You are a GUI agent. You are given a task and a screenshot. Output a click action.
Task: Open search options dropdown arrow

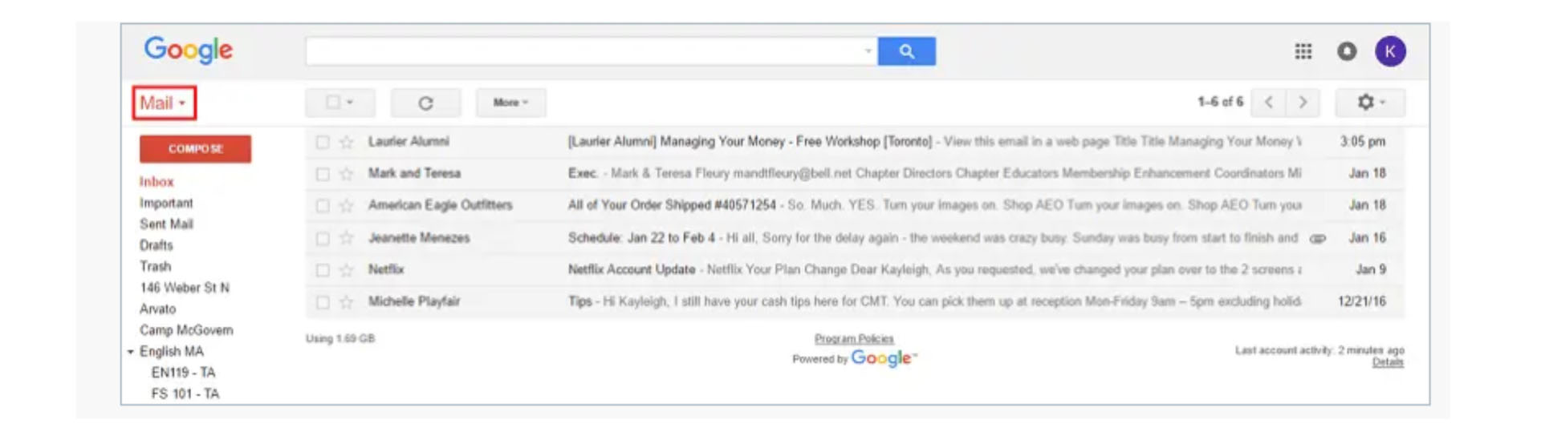click(868, 51)
